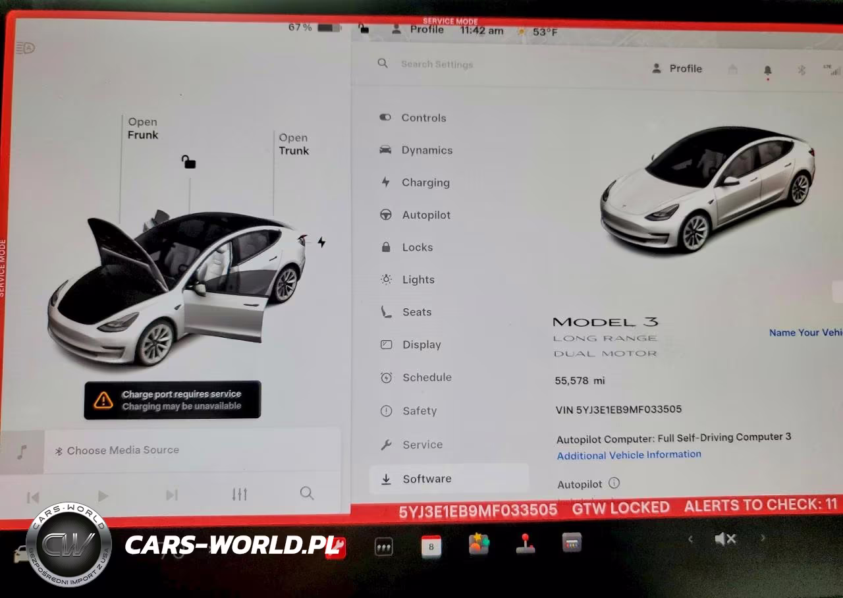Tap the battery level icon
This screenshot has height=598, width=843.
point(329,28)
